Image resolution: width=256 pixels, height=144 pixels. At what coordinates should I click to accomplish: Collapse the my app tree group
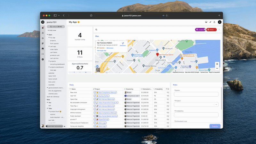[x=49, y=37]
